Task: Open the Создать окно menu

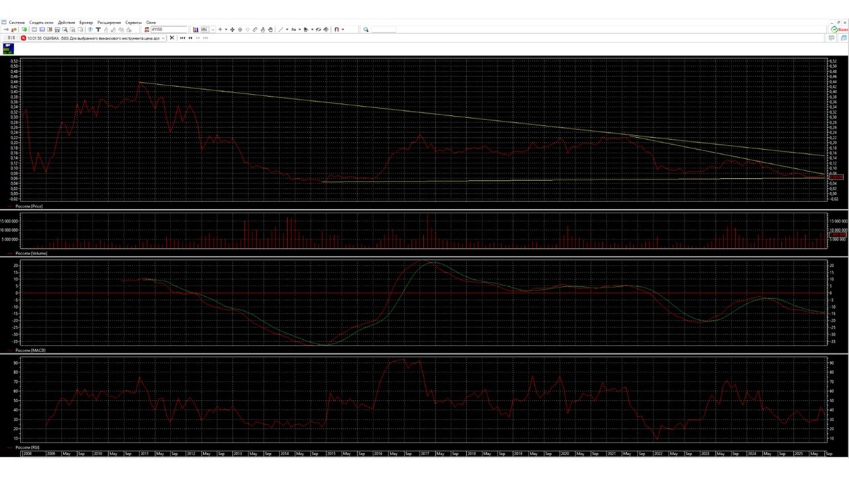Action: (x=41, y=23)
